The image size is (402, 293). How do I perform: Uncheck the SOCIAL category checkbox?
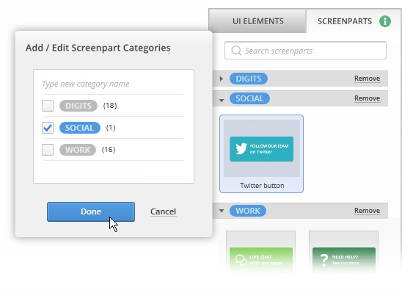[48, 128]
